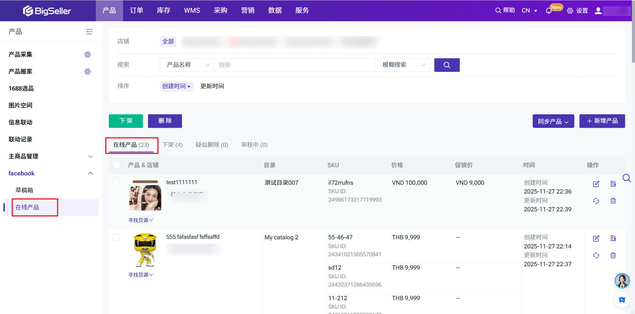Click the 新增产品 button
The image size is (635, 314).
pos(602,121)
